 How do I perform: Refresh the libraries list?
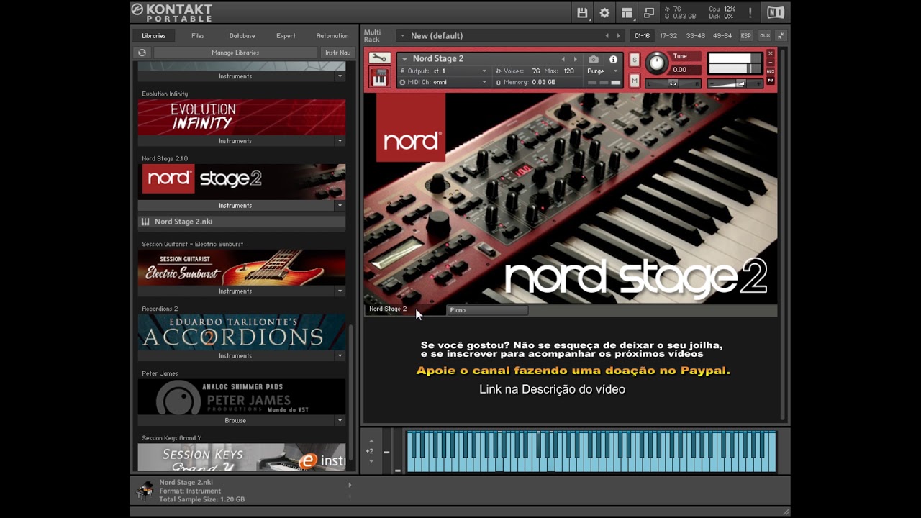[x=142, y=53]
